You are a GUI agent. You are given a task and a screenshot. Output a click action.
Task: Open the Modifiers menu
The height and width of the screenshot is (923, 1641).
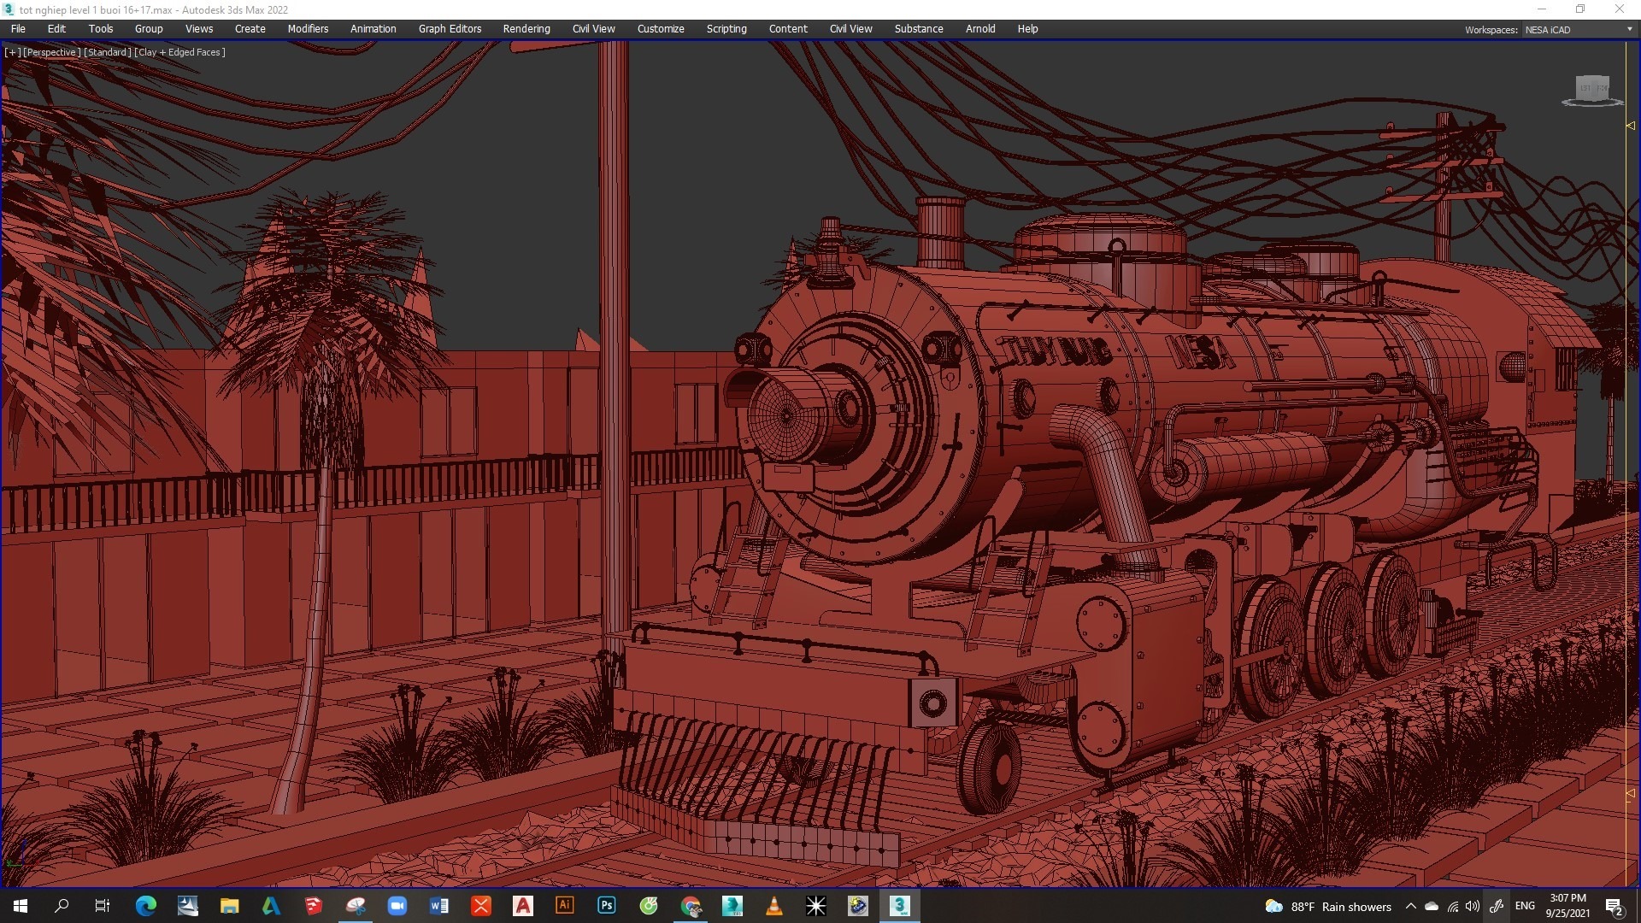coord(308,29)
